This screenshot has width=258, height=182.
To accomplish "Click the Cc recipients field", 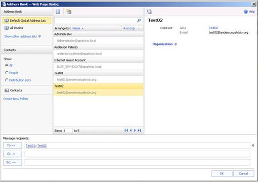I will tap(137, 154).
